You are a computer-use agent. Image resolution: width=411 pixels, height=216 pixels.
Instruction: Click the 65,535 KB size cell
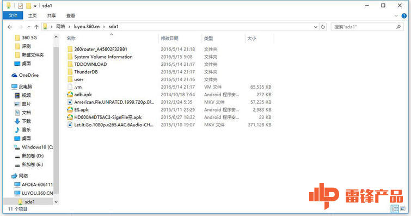pyautogui.click(x=261, y=87)
